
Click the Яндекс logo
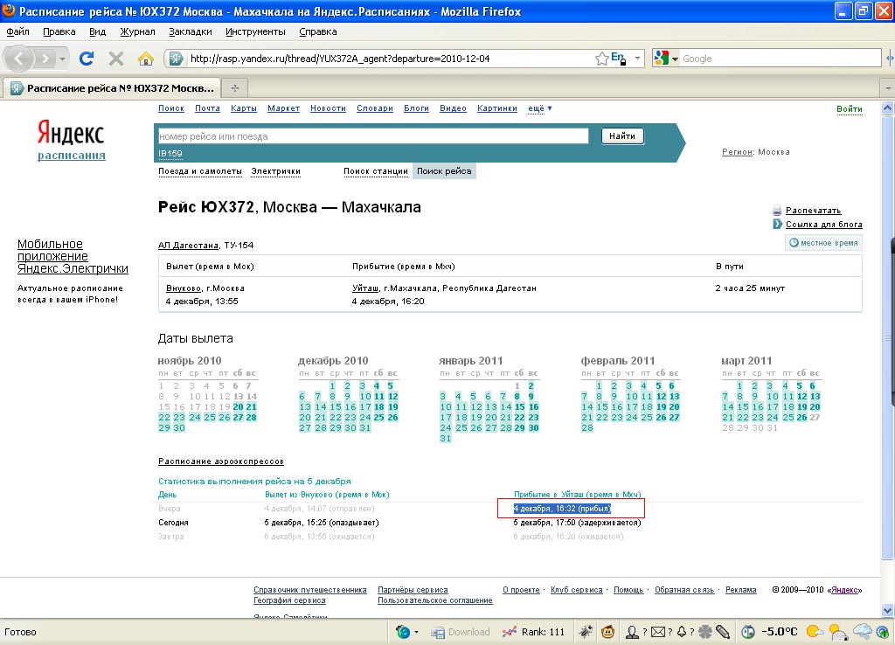[x=71, y=133]
